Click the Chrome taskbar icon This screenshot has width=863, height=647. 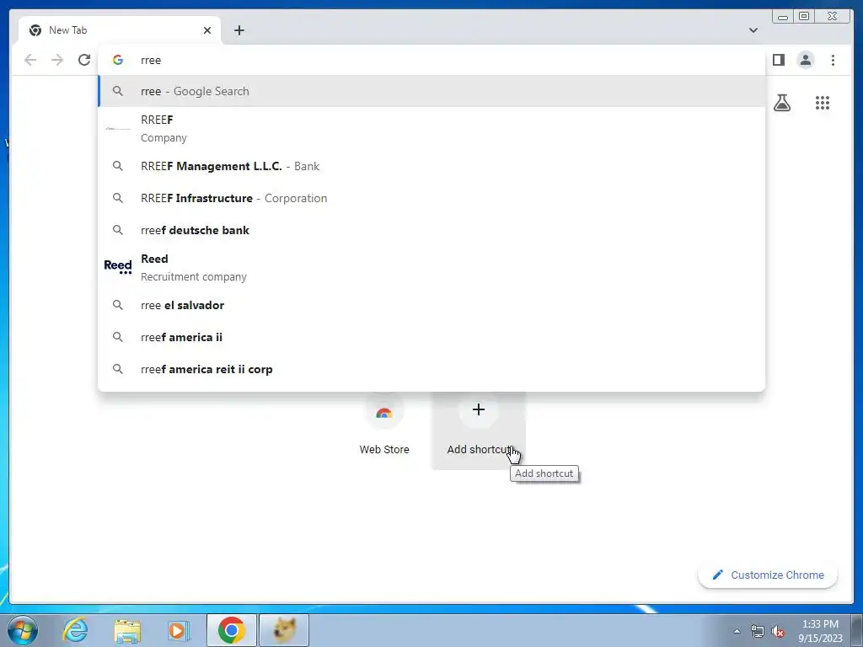point(231,630)
